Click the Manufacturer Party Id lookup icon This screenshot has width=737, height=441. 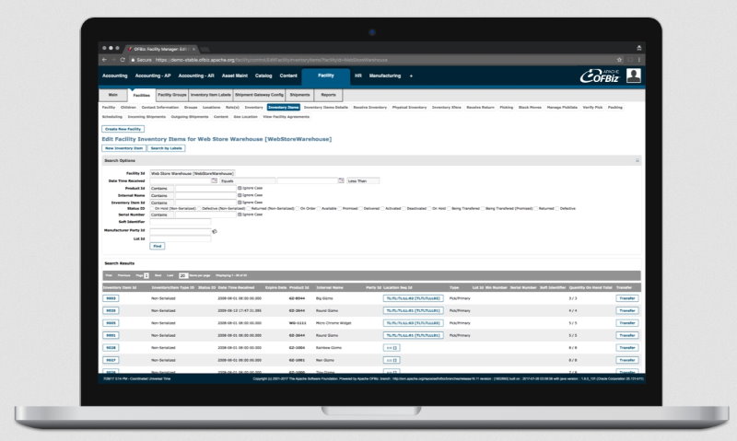pyautogui.click(x=215, y=231)
